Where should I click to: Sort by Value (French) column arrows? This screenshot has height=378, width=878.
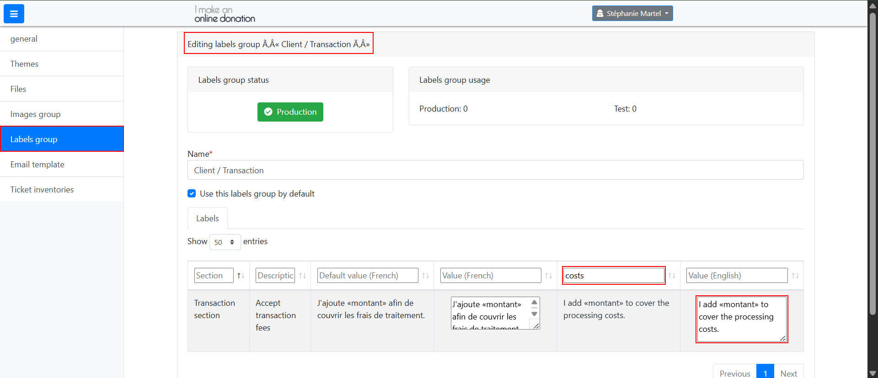[x=548, y=276]
